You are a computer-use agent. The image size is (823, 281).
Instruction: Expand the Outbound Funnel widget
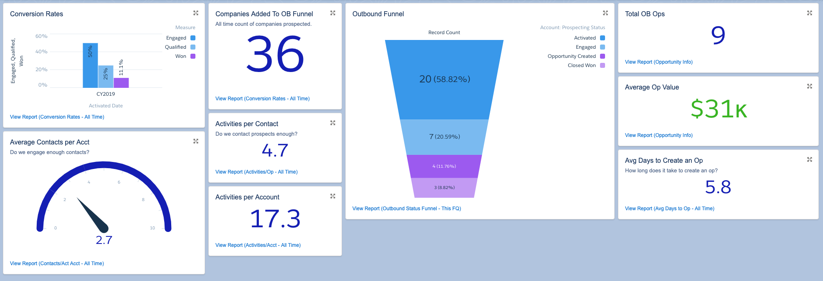point(605,13)
